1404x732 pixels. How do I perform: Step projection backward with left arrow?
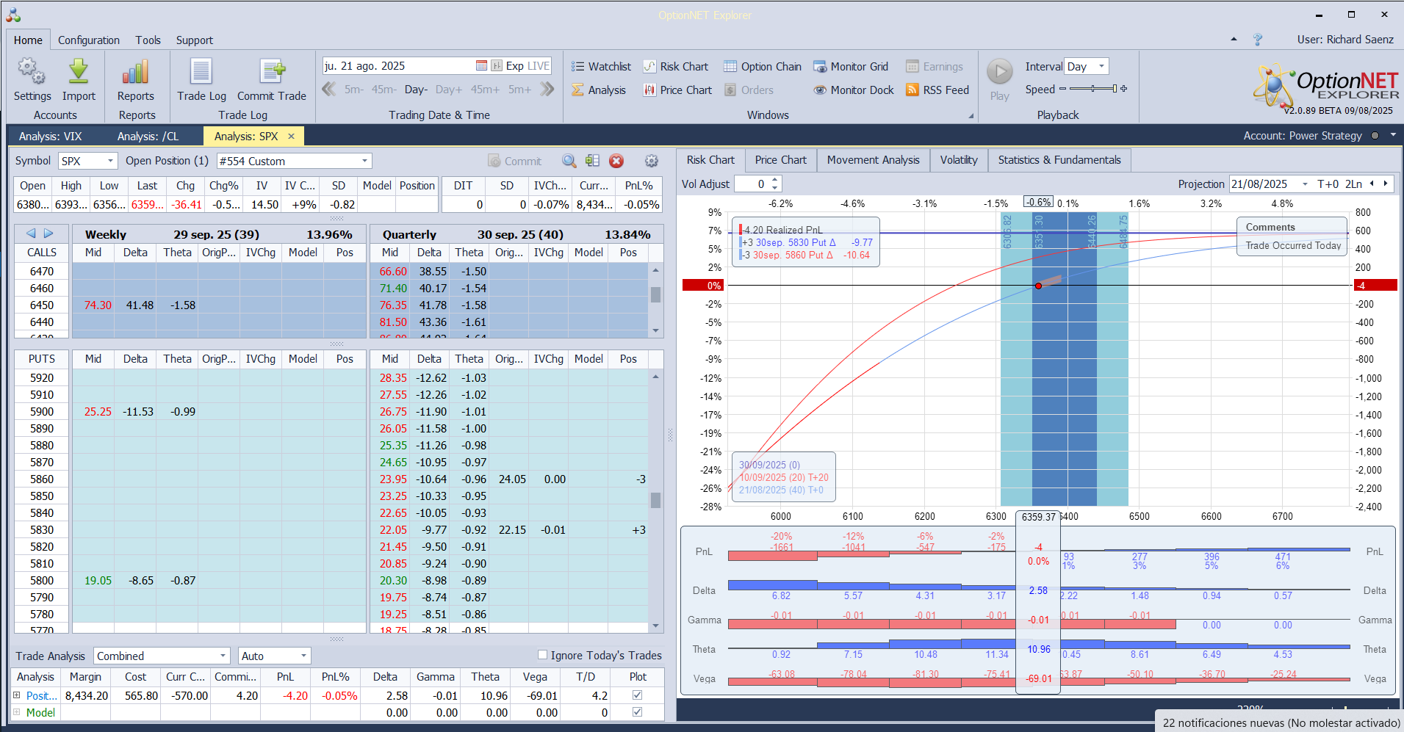click(1372, 184)
